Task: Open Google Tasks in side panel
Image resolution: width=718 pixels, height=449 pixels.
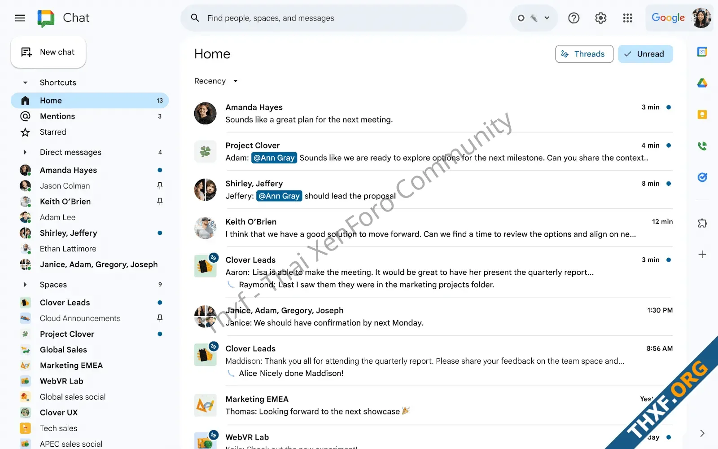Action: pyautogui.click(x=702, y=177)
